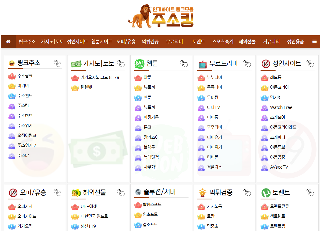
Task: Click the coins icon beside 해외선물
Action: coord(76,193)
